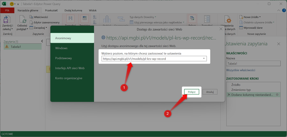Click the manage columns icon
This screenshot has width=287, height=137.
pyautogui.click(x=70, y=19)
